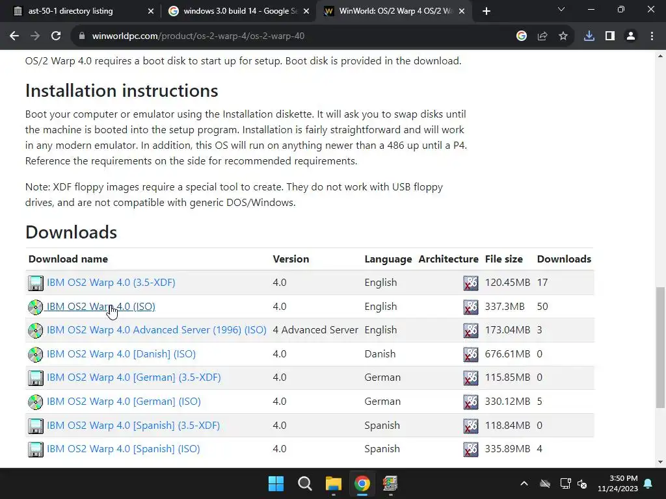Image resolution: width=666 pixels, height=499 pixels.
Task: Click floppy icon for German 3.5-XDF row
Action: (x=36, y=378)
